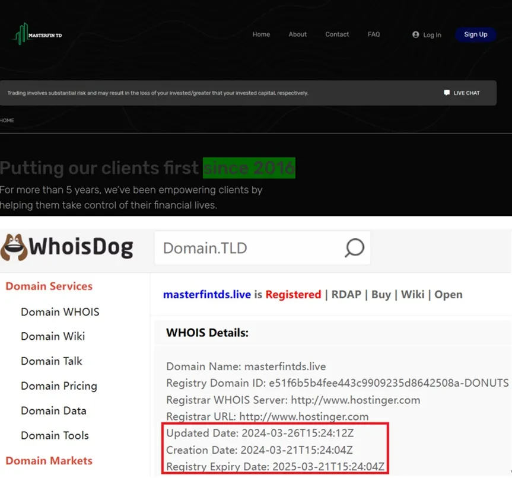Select the Creation Date line
Screen dimensions: 512x478
pos(259,450)
